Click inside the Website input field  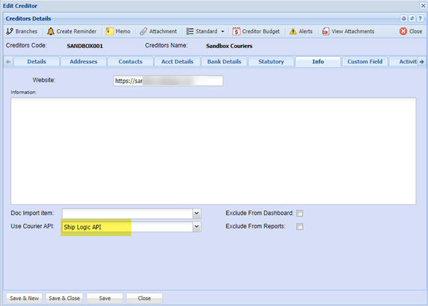[x=168, y=81]
